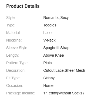This screenshot has height=106, width=105.
Task: Click the Teddies type value
Action: click(x=50, y=25)
